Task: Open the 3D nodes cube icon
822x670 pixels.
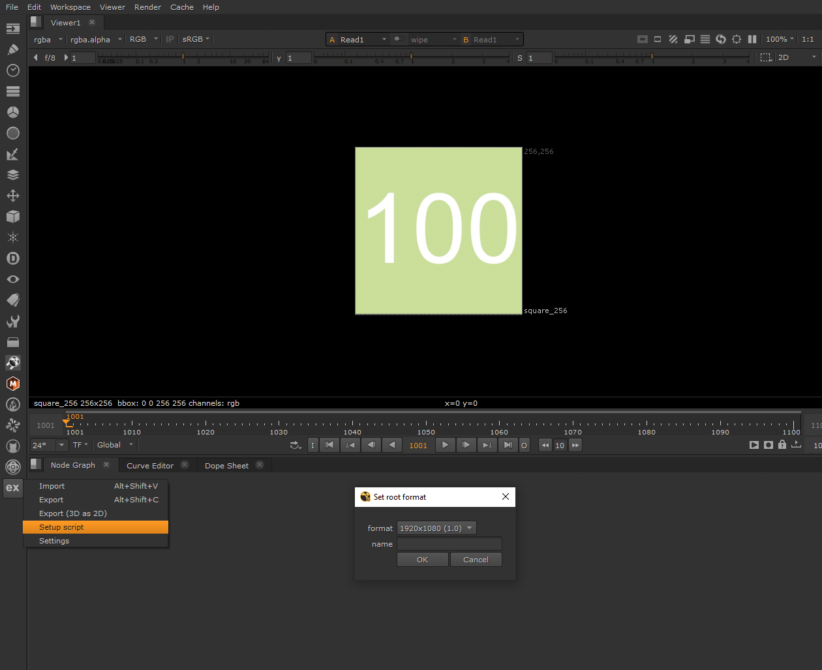Action: 13,217
